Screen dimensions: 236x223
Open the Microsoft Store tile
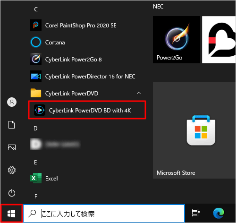194,130
